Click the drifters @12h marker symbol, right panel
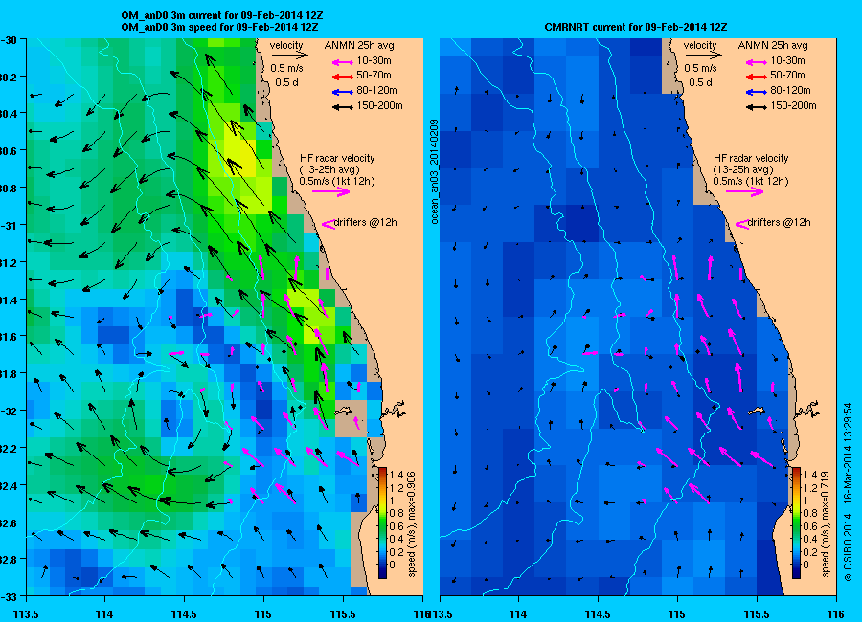 [x=742, y=224]
